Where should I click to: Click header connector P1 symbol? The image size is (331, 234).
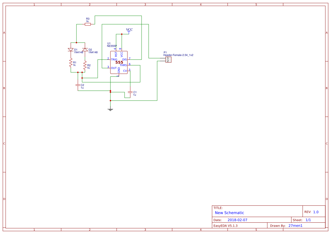click(x=168, y=59)
